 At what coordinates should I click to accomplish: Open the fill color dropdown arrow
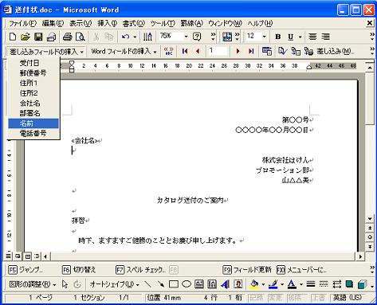pyautogui.click(x=263, y=284)
